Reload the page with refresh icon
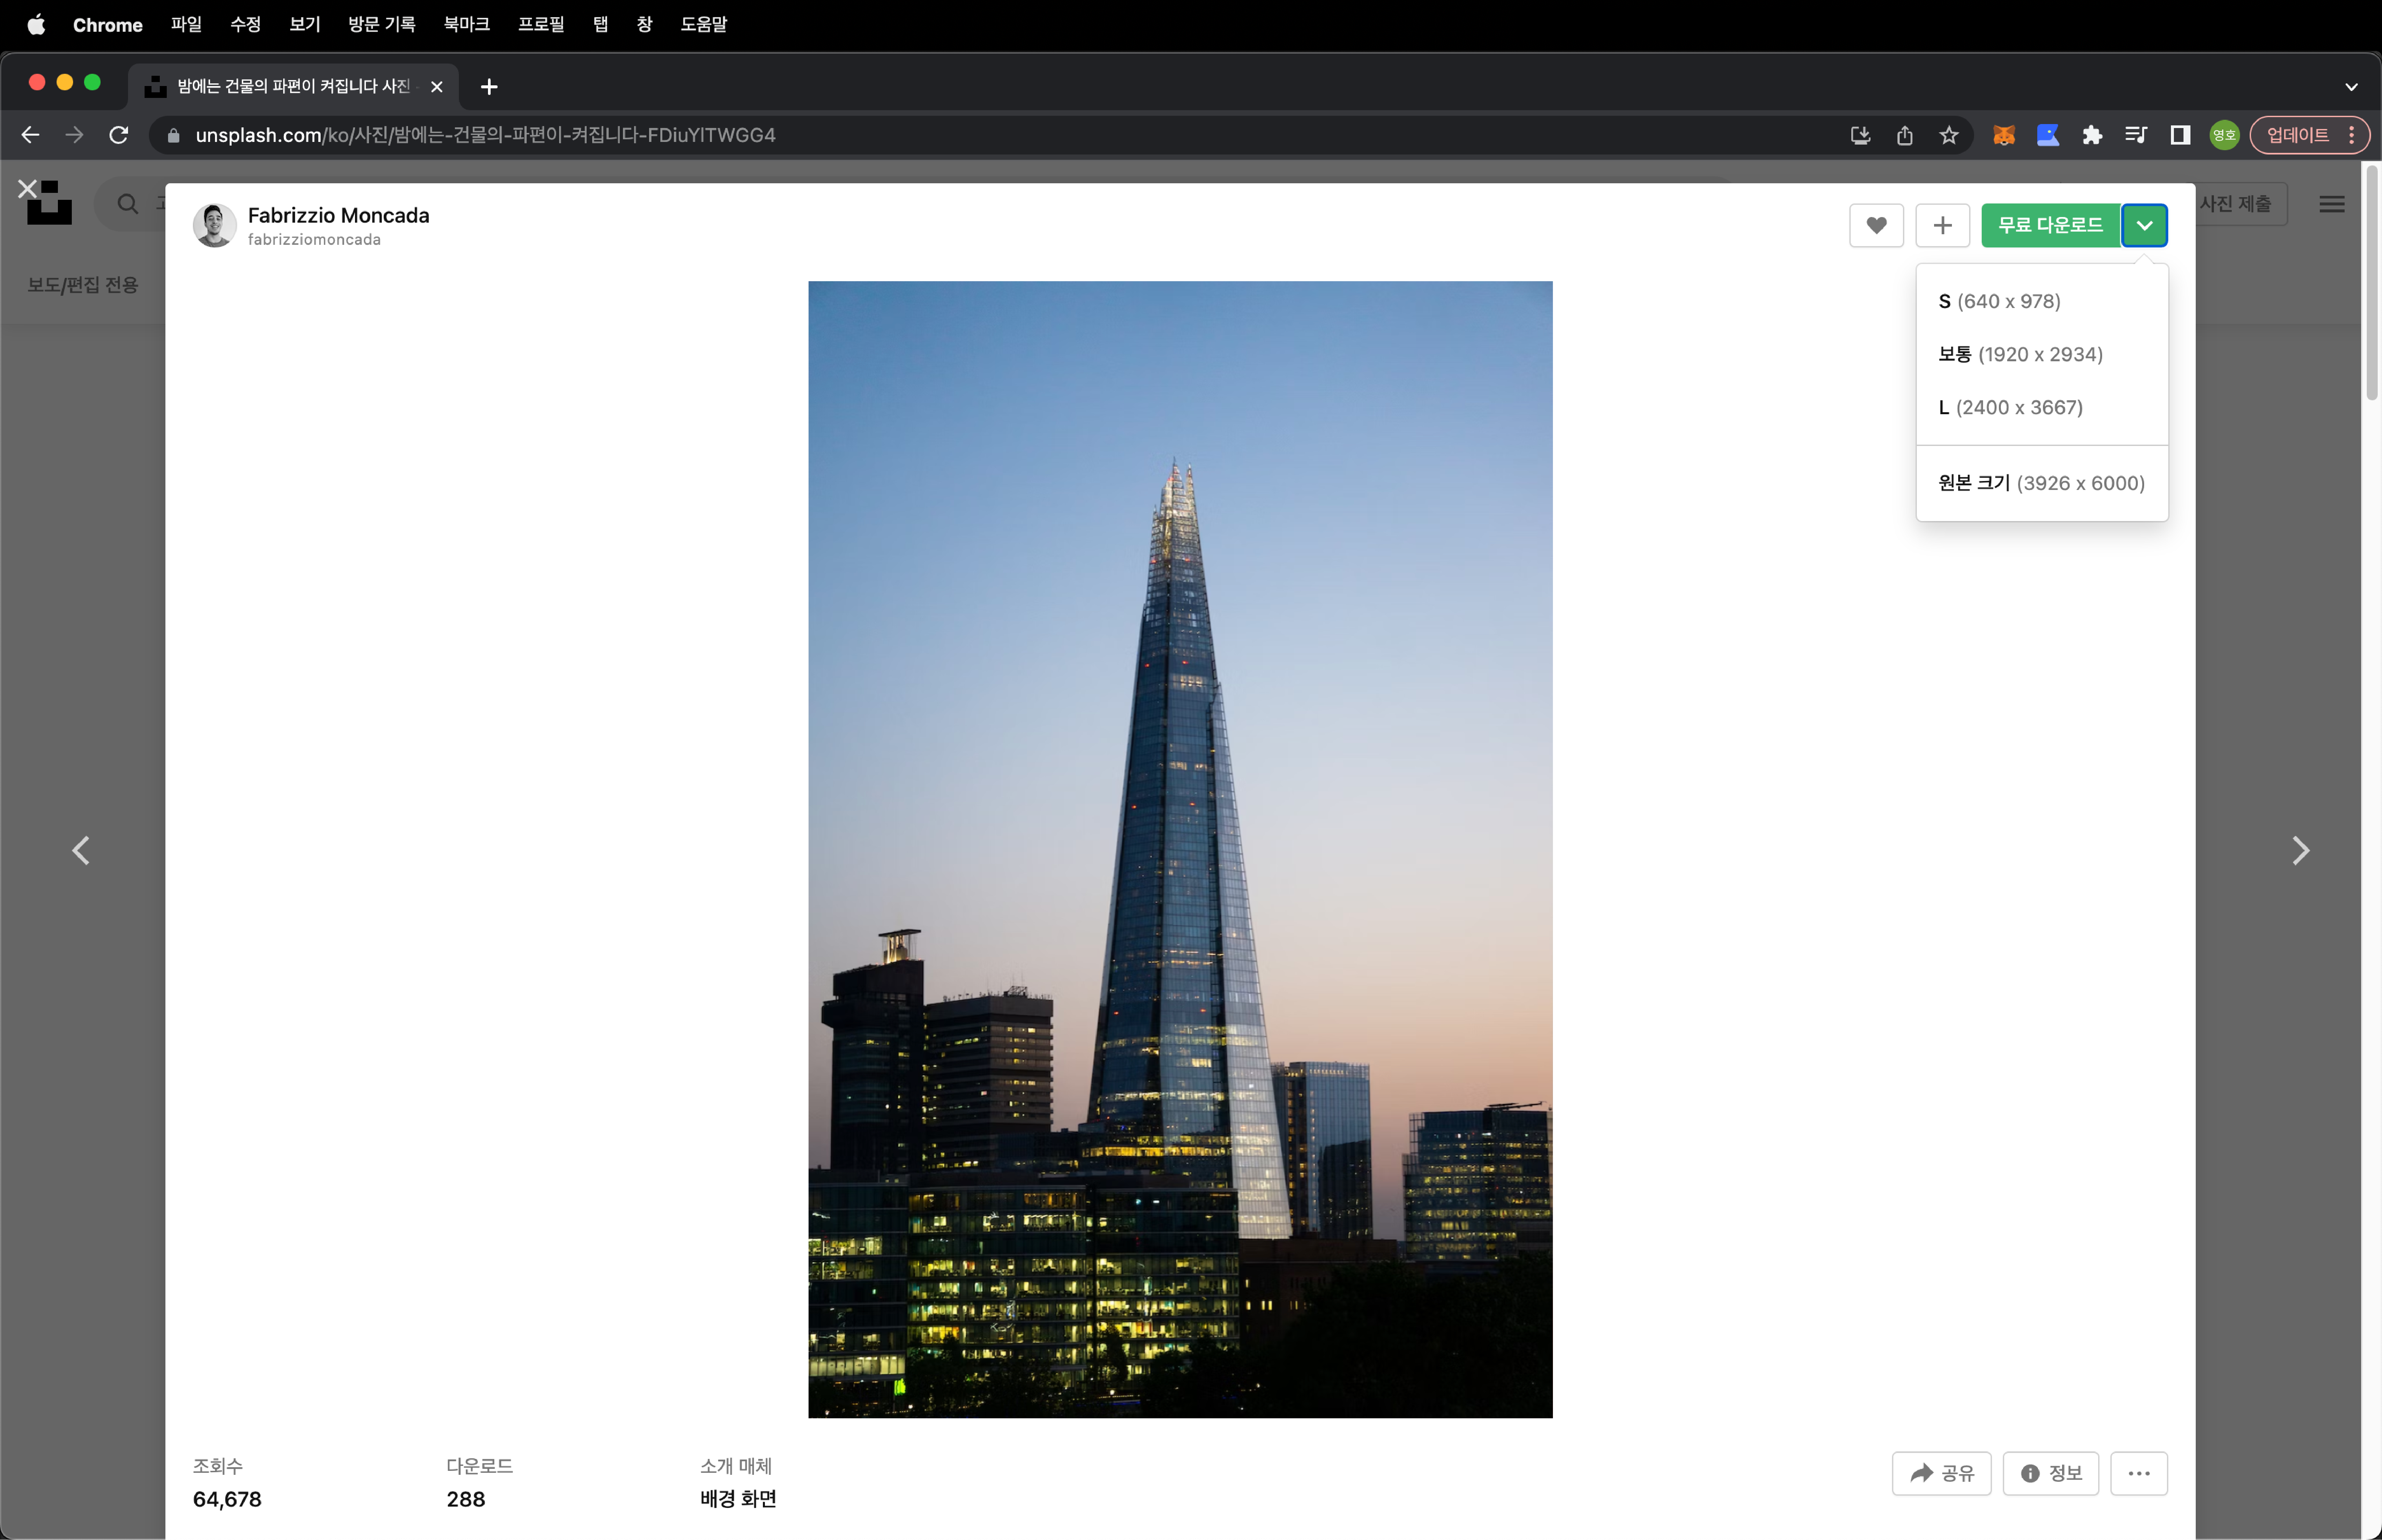This screenshot has height=1540, width=2382. pyautogui.click(x=119, y=135)
